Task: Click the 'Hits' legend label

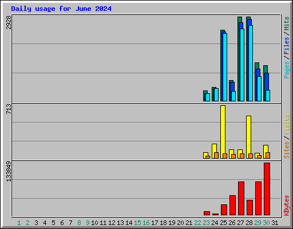Action: [x=287, y=23]
